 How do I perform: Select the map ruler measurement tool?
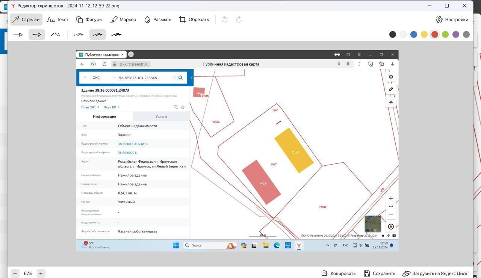(x=391, y=89)
